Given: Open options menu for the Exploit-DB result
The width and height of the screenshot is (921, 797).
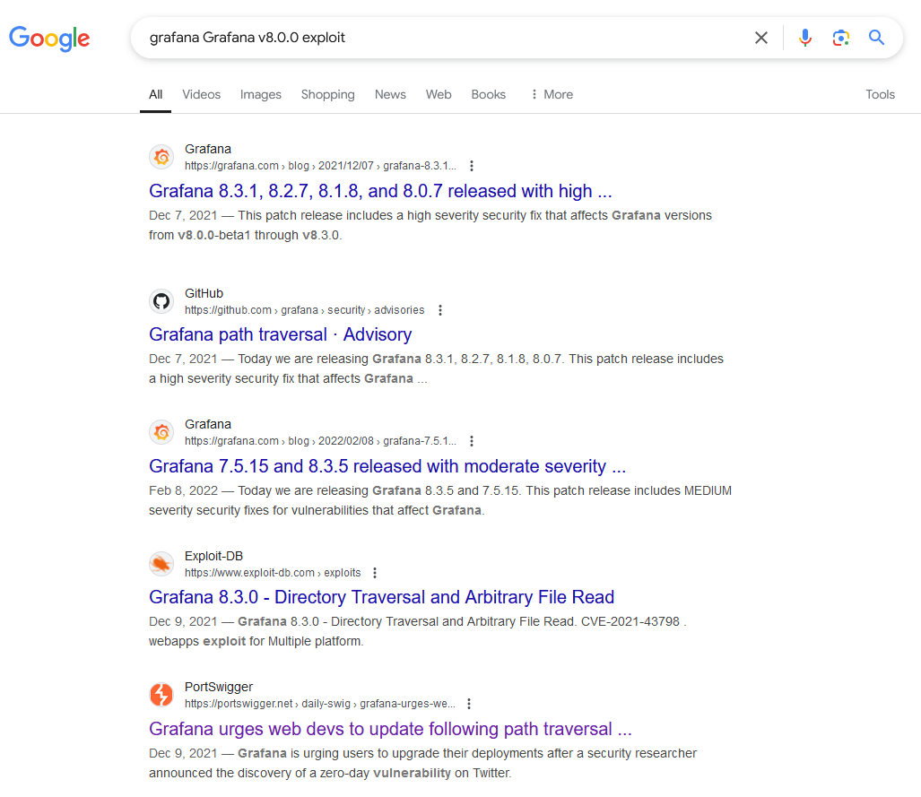Looking at the screenshot, I should [x=376, y=573].
